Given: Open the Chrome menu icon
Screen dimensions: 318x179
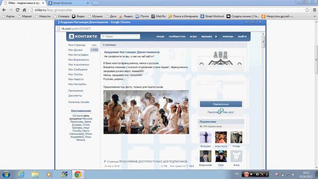Looking at the screenshot, I should click(315, 10).
